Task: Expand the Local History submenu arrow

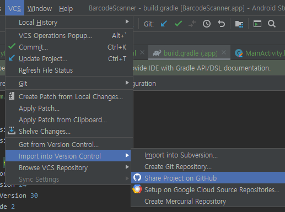Action: 127,21
